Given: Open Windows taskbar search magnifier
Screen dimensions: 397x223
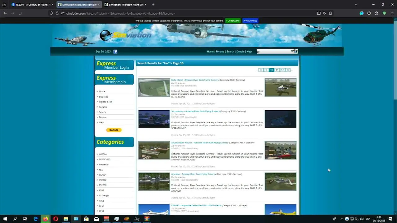Looking at the screenshot, I should pos(15,219).
